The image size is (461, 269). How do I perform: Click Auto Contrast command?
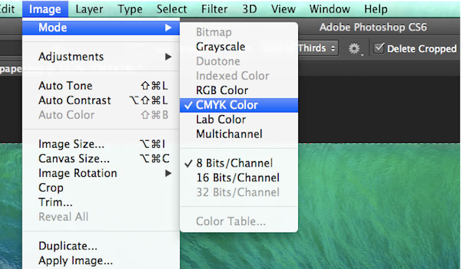tap(101, 100)
